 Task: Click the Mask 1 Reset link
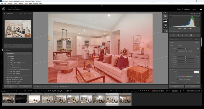tap(197, 42)
